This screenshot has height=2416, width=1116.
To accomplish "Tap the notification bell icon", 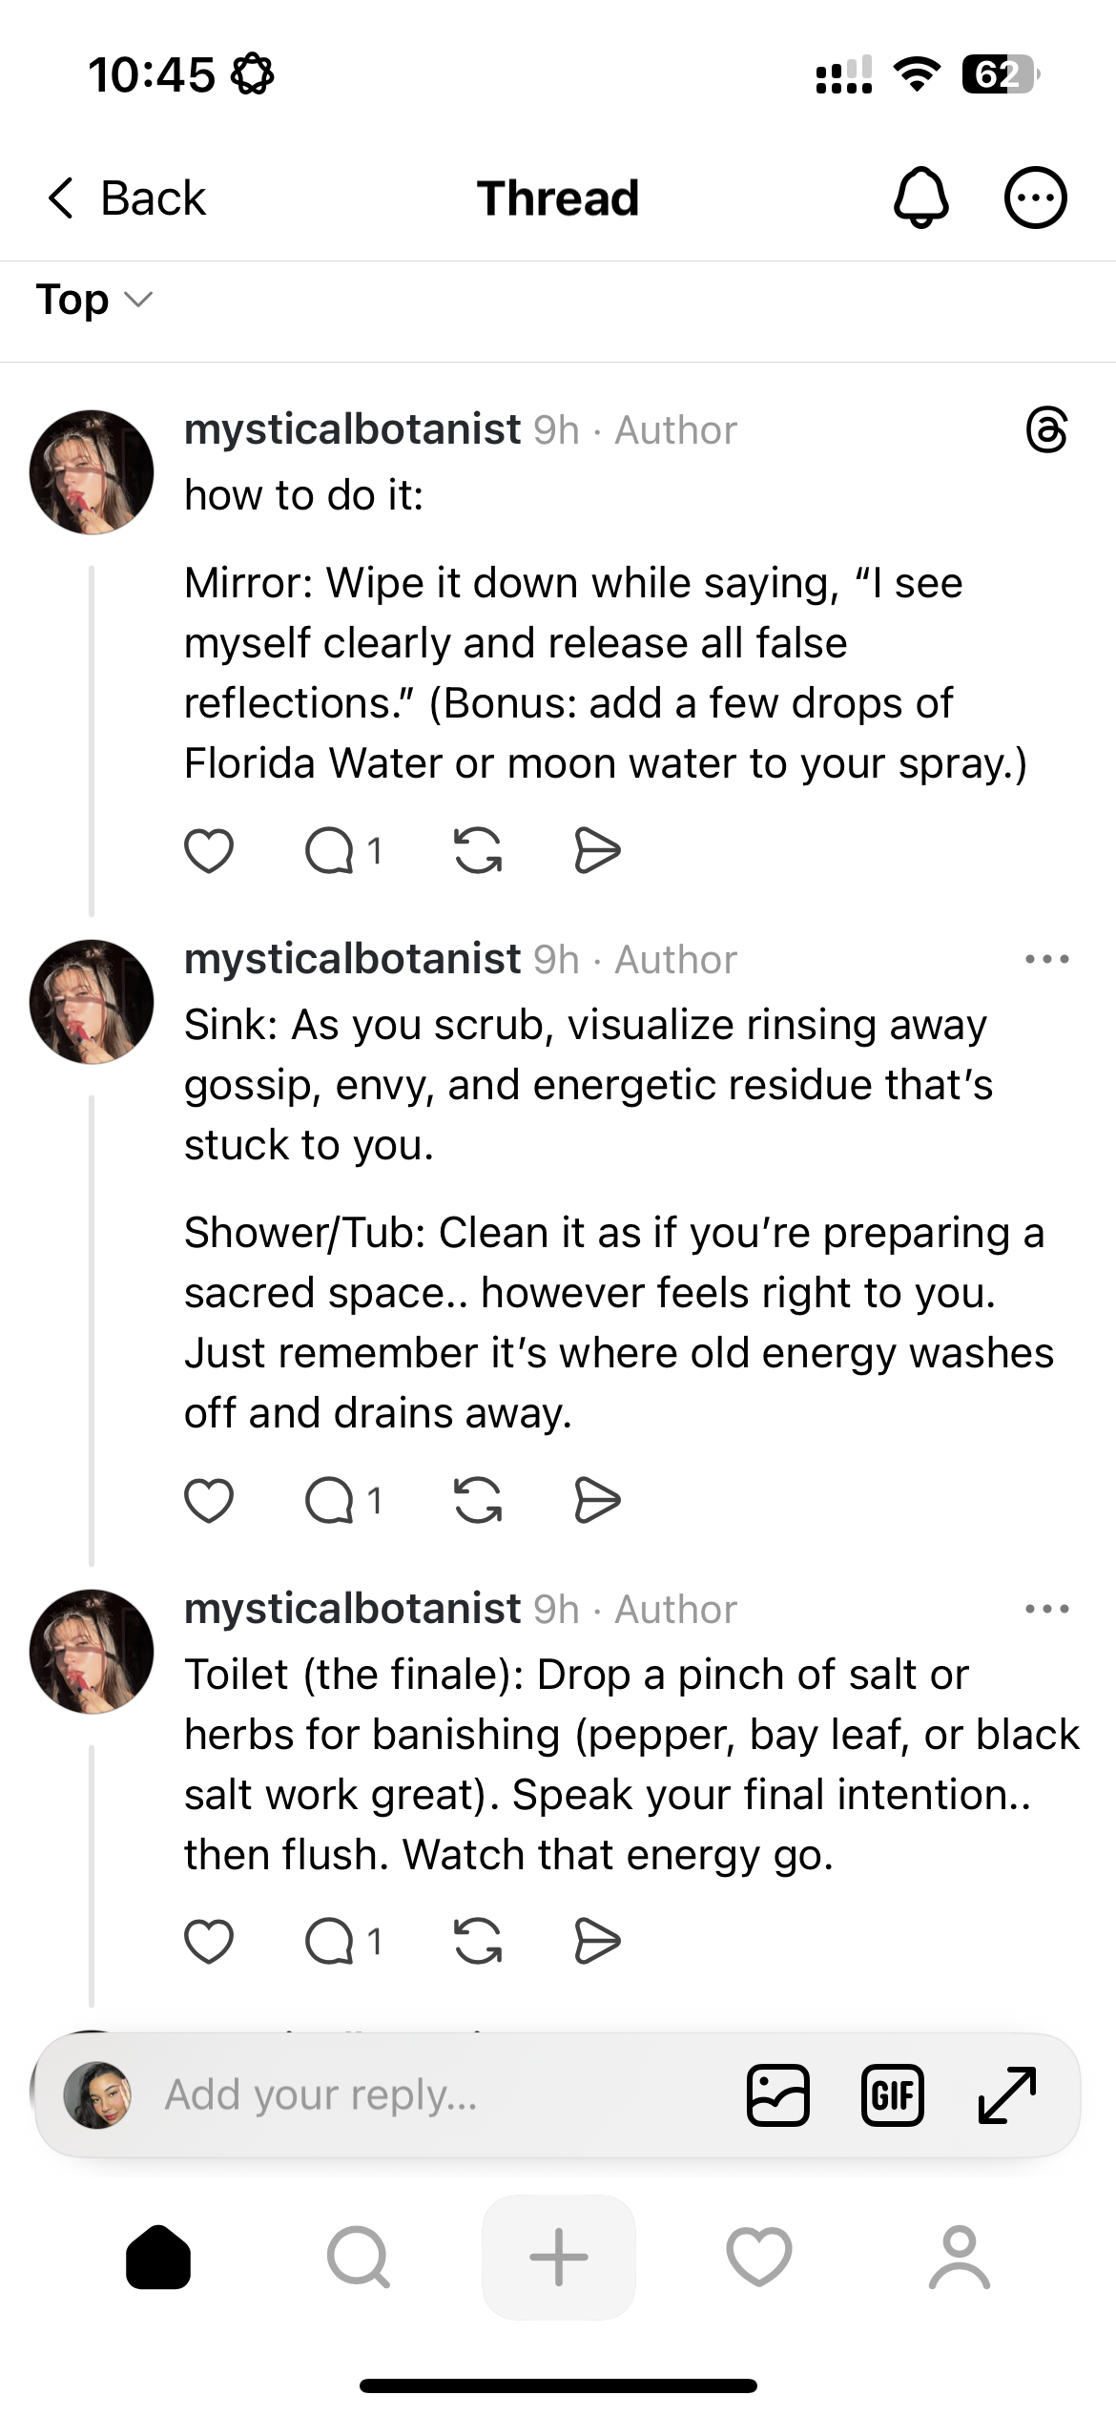I will pos(920,198).
